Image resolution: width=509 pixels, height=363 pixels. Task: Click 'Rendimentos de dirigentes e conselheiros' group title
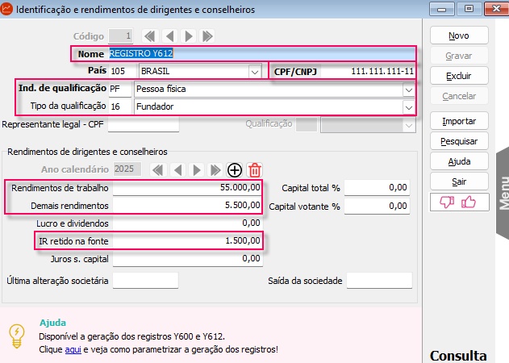tap(87, 152)
